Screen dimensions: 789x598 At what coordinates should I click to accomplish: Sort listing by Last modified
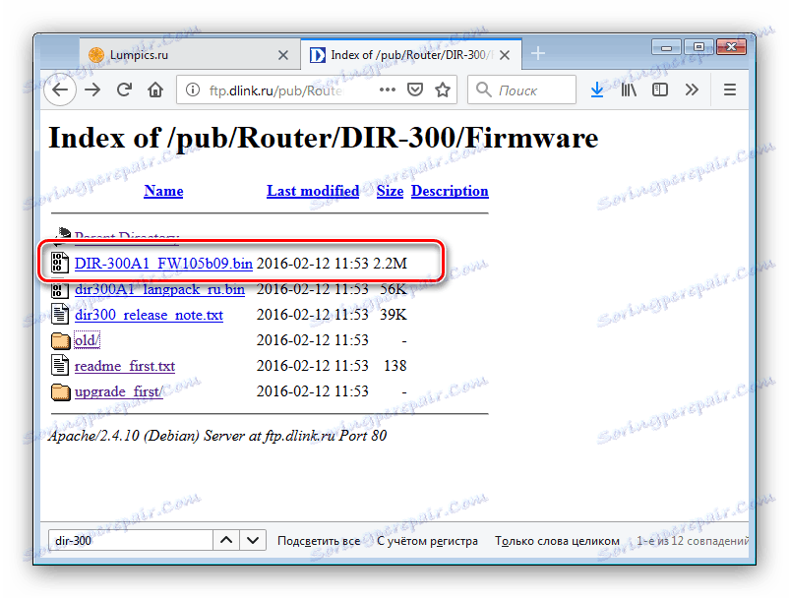pyautogui.click(x=313, y=191)
